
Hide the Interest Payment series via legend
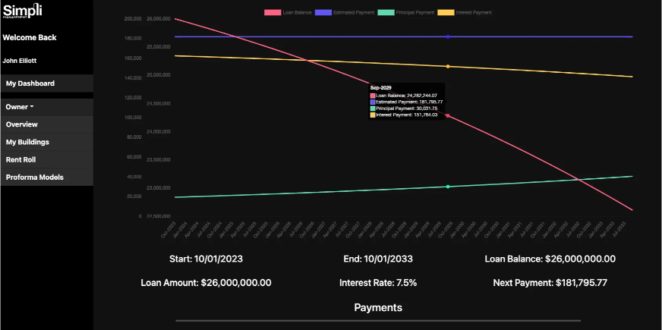446,13
